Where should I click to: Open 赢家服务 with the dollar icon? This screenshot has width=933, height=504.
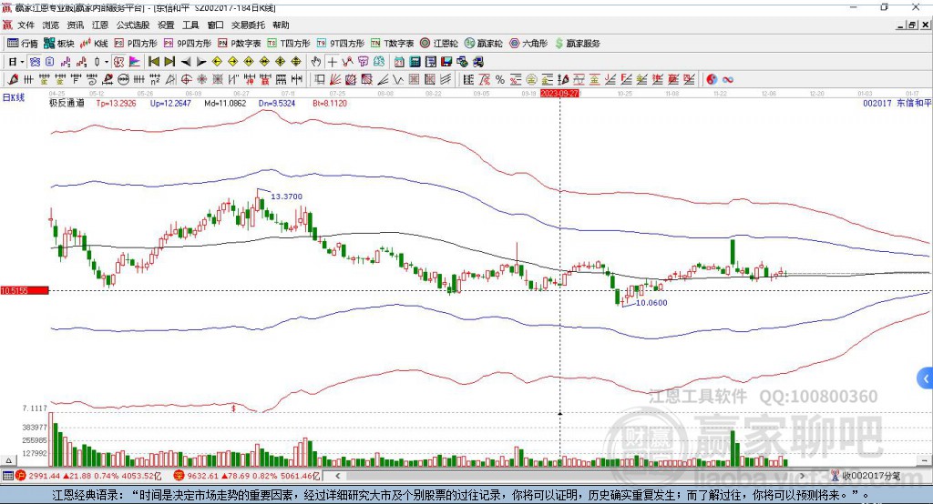[x=577, y=44]
